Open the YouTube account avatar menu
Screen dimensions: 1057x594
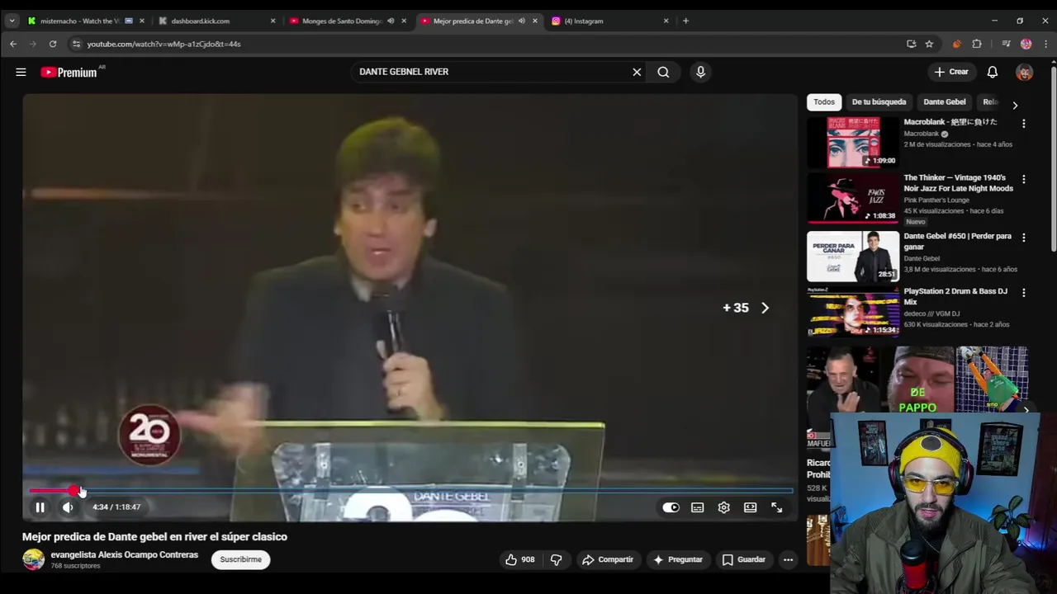[1024, 73]
